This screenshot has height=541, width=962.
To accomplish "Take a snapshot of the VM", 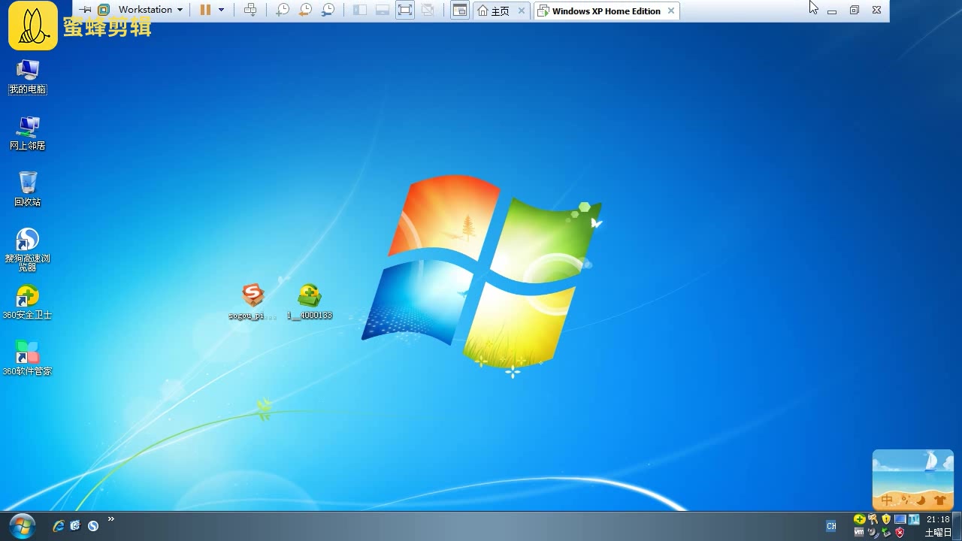I will (283, 10).
